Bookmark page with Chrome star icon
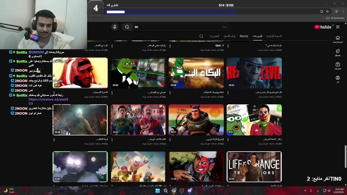The image size is (347, 195). [x=327, y=11]
